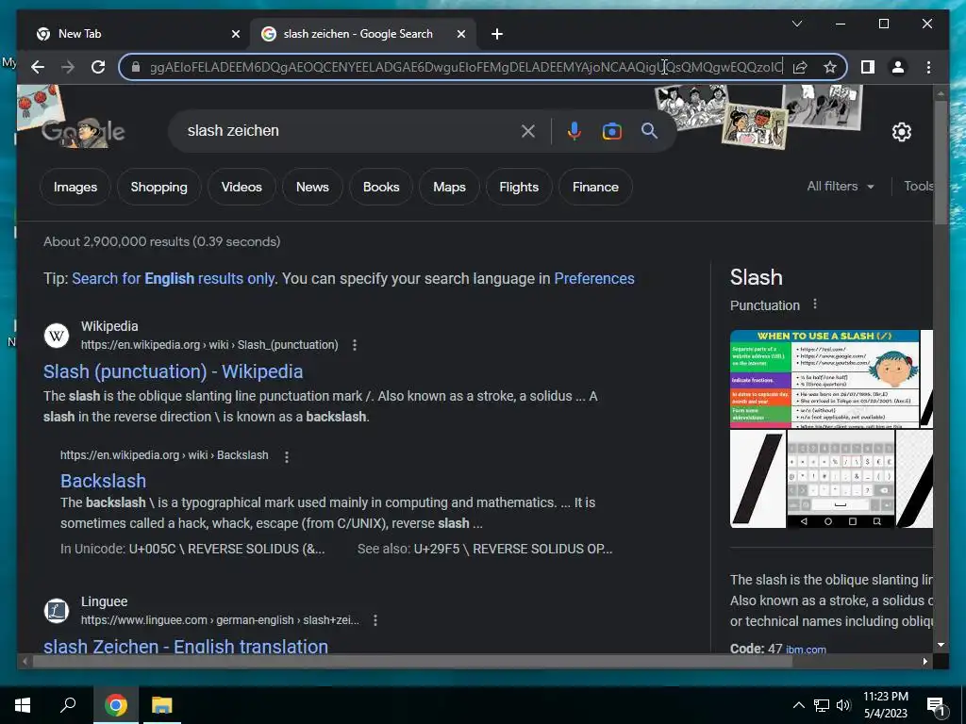The width and height of the screenshot is (966, 724).
Task: Start voice search with the microphone
Action: click(575, 131)
